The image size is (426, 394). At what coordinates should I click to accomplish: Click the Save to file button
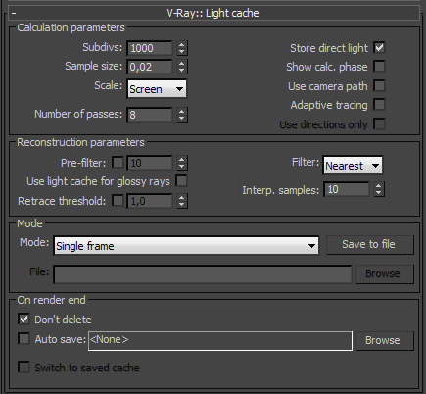[370, 244]
